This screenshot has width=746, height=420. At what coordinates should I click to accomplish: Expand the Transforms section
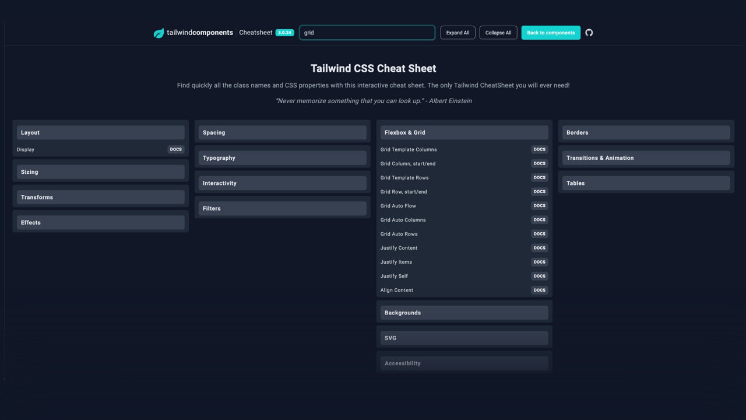(101, 197)
